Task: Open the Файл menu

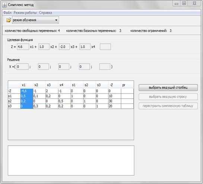Action: point(7,13)
